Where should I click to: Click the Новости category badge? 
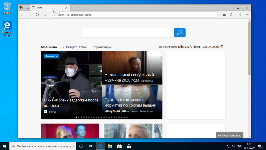[x=52, y=56]
